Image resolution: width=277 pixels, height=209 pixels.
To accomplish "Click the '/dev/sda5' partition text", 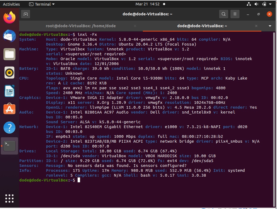I will pos(202,161).
